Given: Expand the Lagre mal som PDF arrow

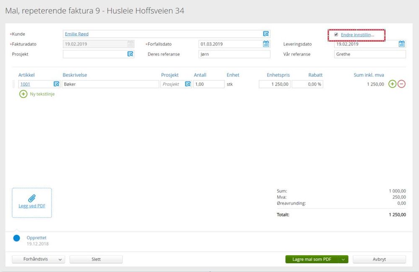Looking at the screenshot, I should pos(343,259).
